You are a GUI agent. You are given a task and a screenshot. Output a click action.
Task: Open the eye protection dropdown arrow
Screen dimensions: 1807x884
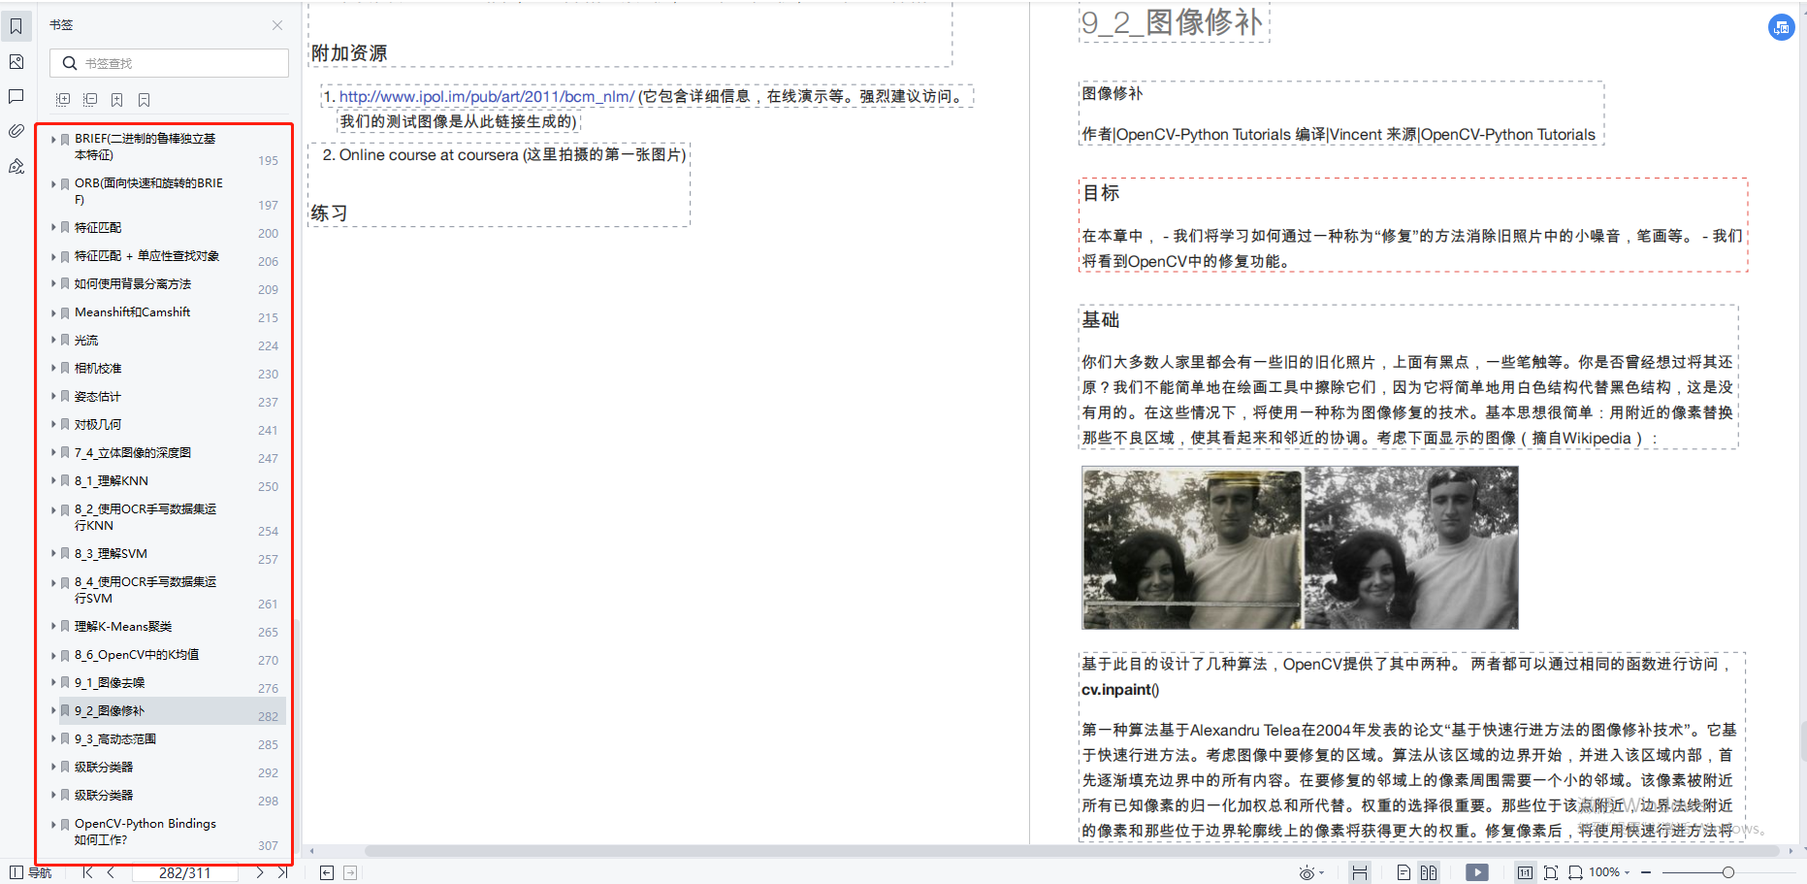click(x=1321, y=873)
